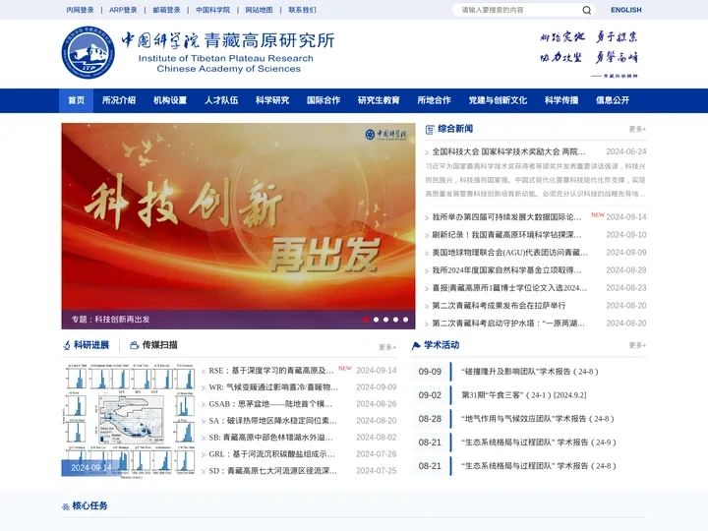Select the fourth carousel dot
The width and height of the screenshot is (708, 531).
395,320
